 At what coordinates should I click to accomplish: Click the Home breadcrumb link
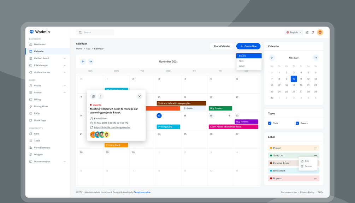79,49
